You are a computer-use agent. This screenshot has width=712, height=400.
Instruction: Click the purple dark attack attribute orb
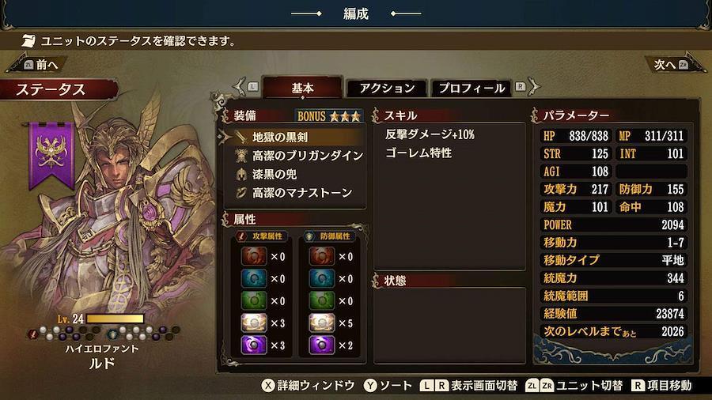(x=253, y=345)
